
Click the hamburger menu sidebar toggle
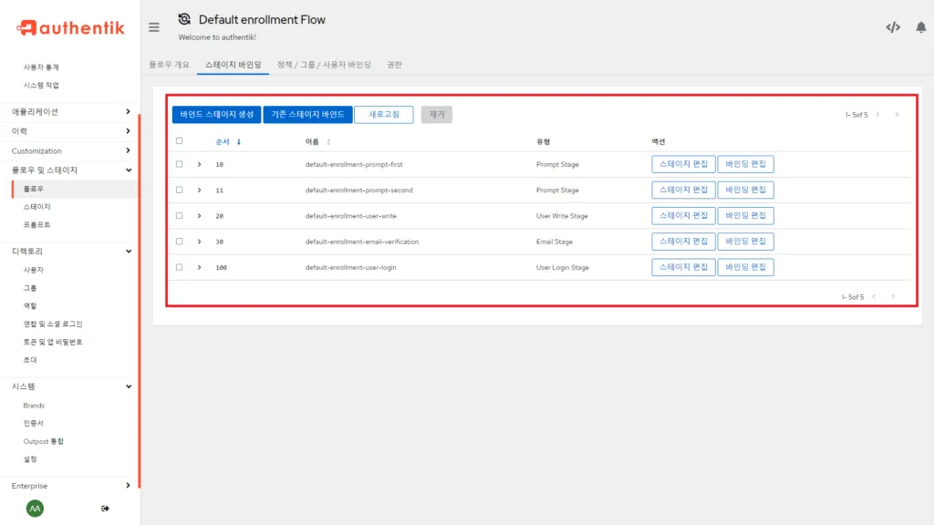pos(154,27)
